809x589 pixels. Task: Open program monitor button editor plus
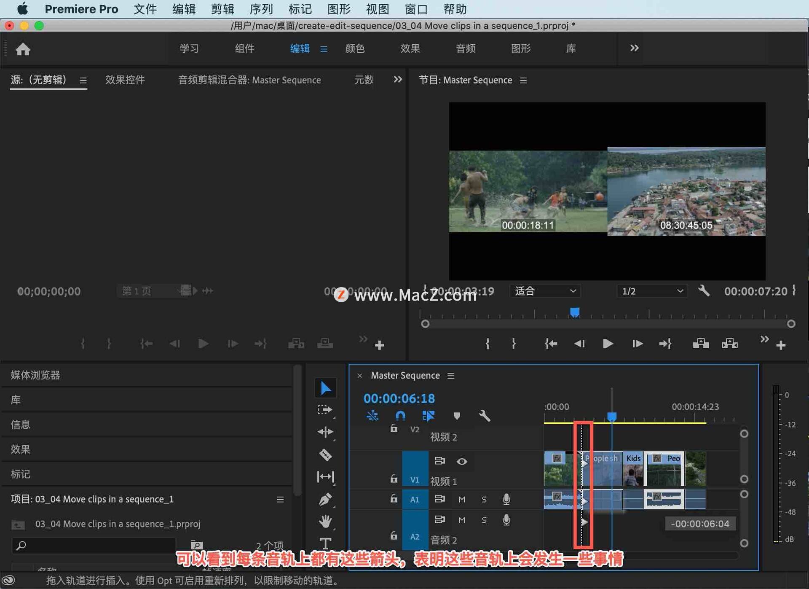[x=781, y=345]
